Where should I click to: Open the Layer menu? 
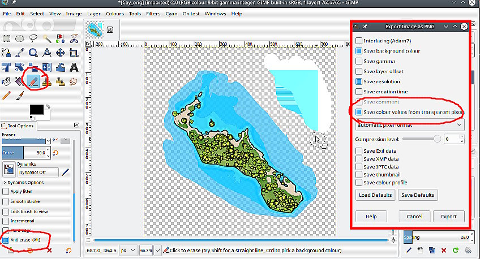pyautogui.click(x=93, y=14)
